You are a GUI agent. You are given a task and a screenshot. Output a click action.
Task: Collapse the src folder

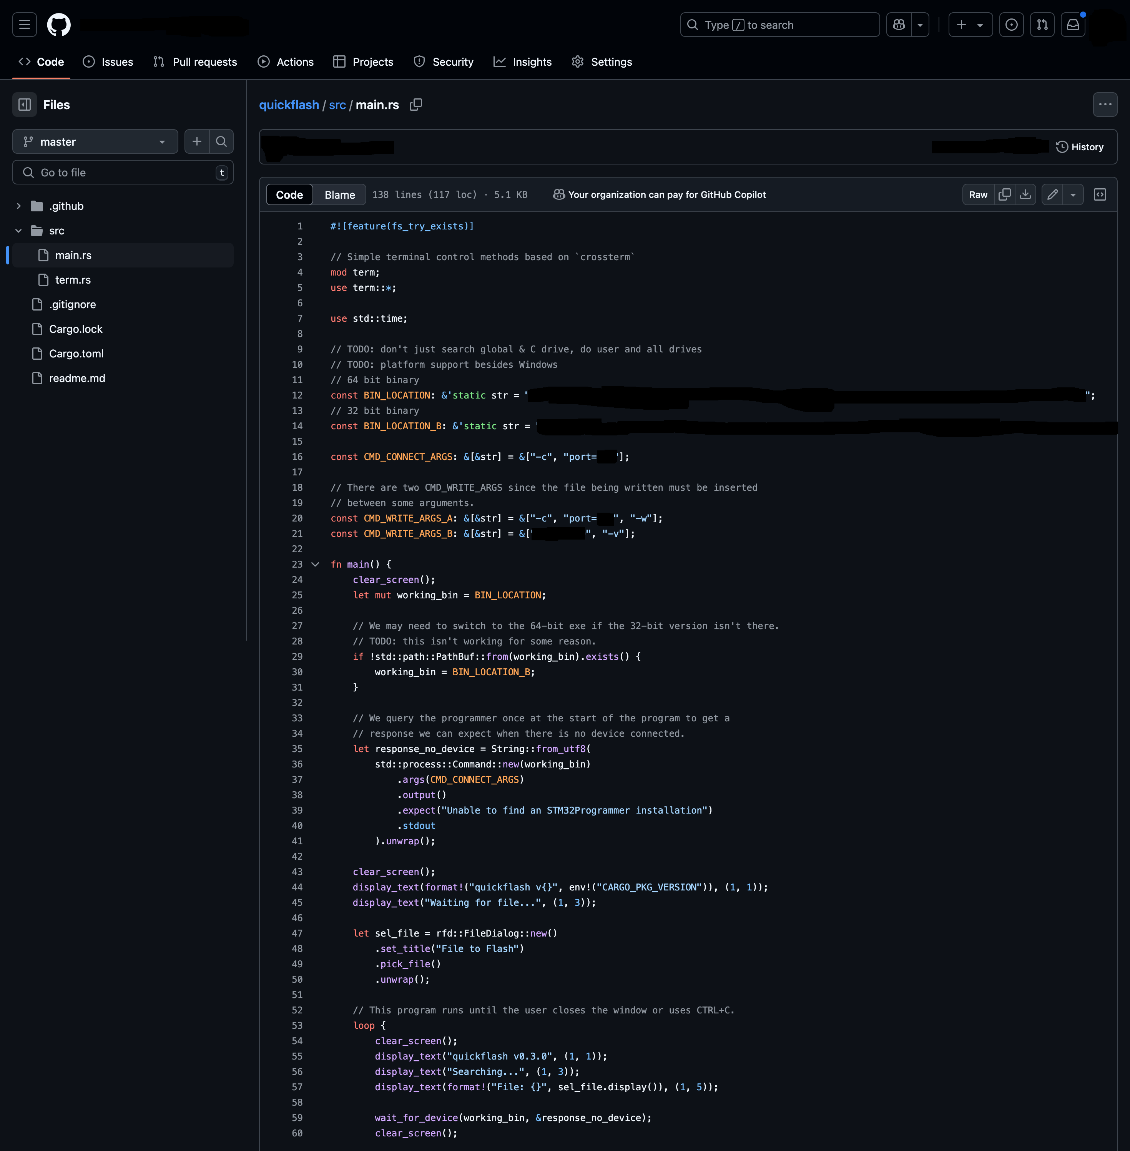18,230
